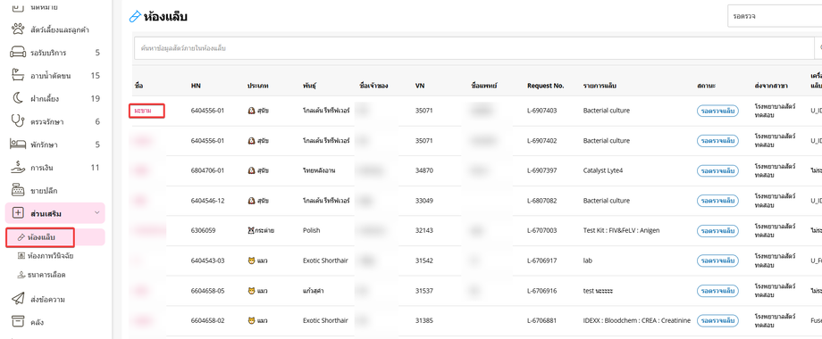Click รอตรวจแล็บ status for L-6907403
Screen dimensions: 822x339
pos(717,111)
